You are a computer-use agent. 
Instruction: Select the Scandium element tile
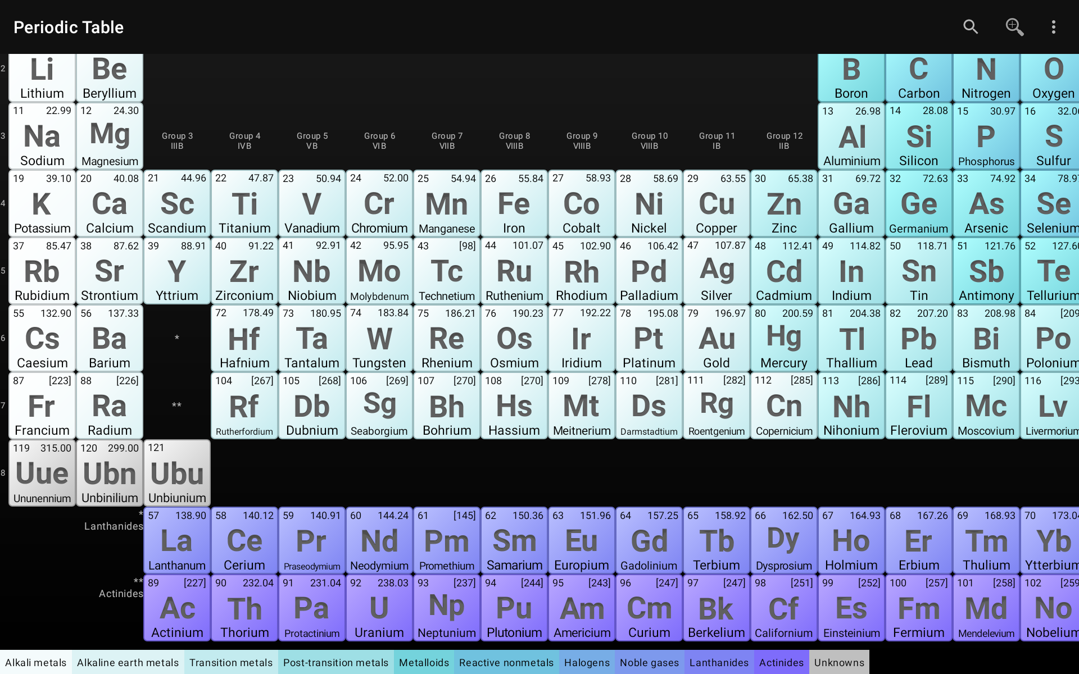(177, 203)
